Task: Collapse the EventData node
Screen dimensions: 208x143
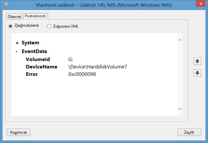Action: point(17,51)
